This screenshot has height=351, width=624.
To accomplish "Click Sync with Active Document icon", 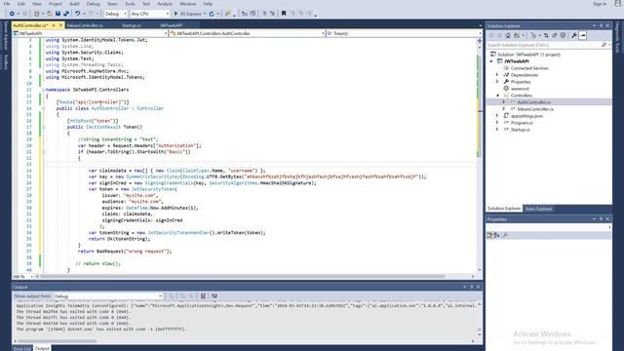I will coord(546,35).
